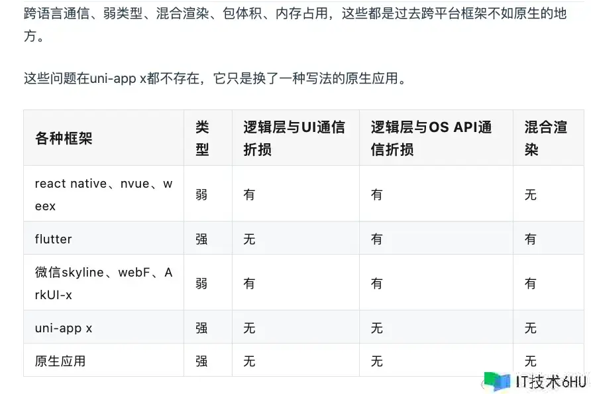The image size is (591, 394).
Task: Click the IT技术6HU watermark text
Action: tap(551, 382)
